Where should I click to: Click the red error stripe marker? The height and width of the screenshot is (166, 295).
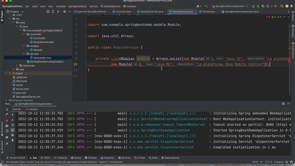click(289, 60)
